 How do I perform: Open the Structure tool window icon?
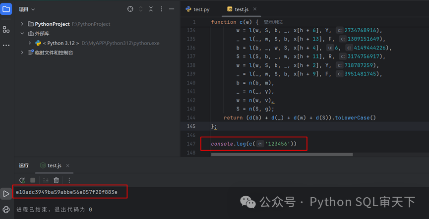(x=6, y=30)
